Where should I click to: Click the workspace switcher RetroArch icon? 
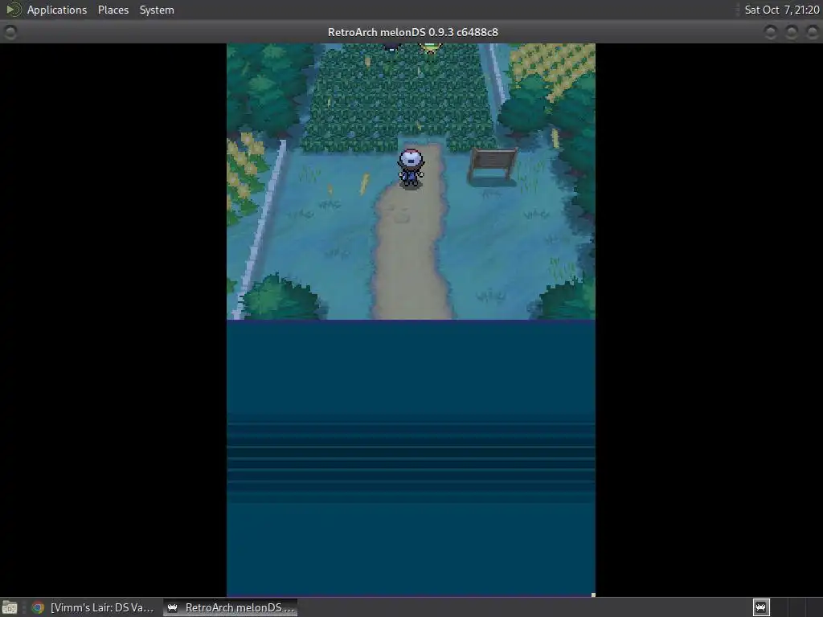761,607
